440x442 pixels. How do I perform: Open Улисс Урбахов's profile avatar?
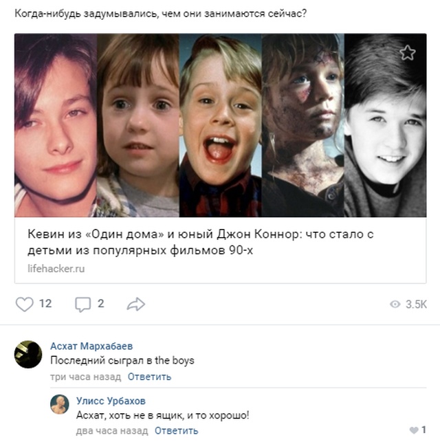click(60, 404)
